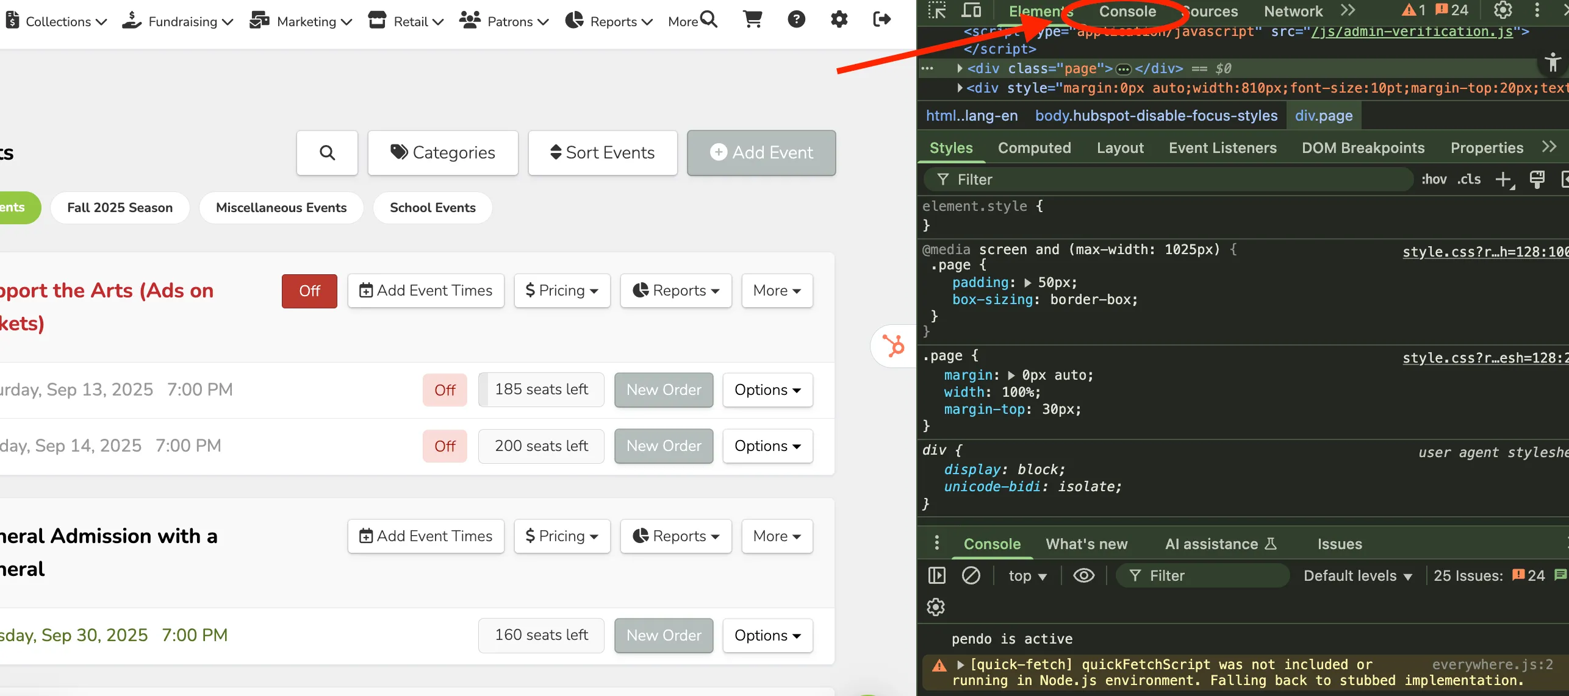The image size is (1569, 696).
Task: Click the log out icon
Action: pyautogui.click(x=882, y=20)
